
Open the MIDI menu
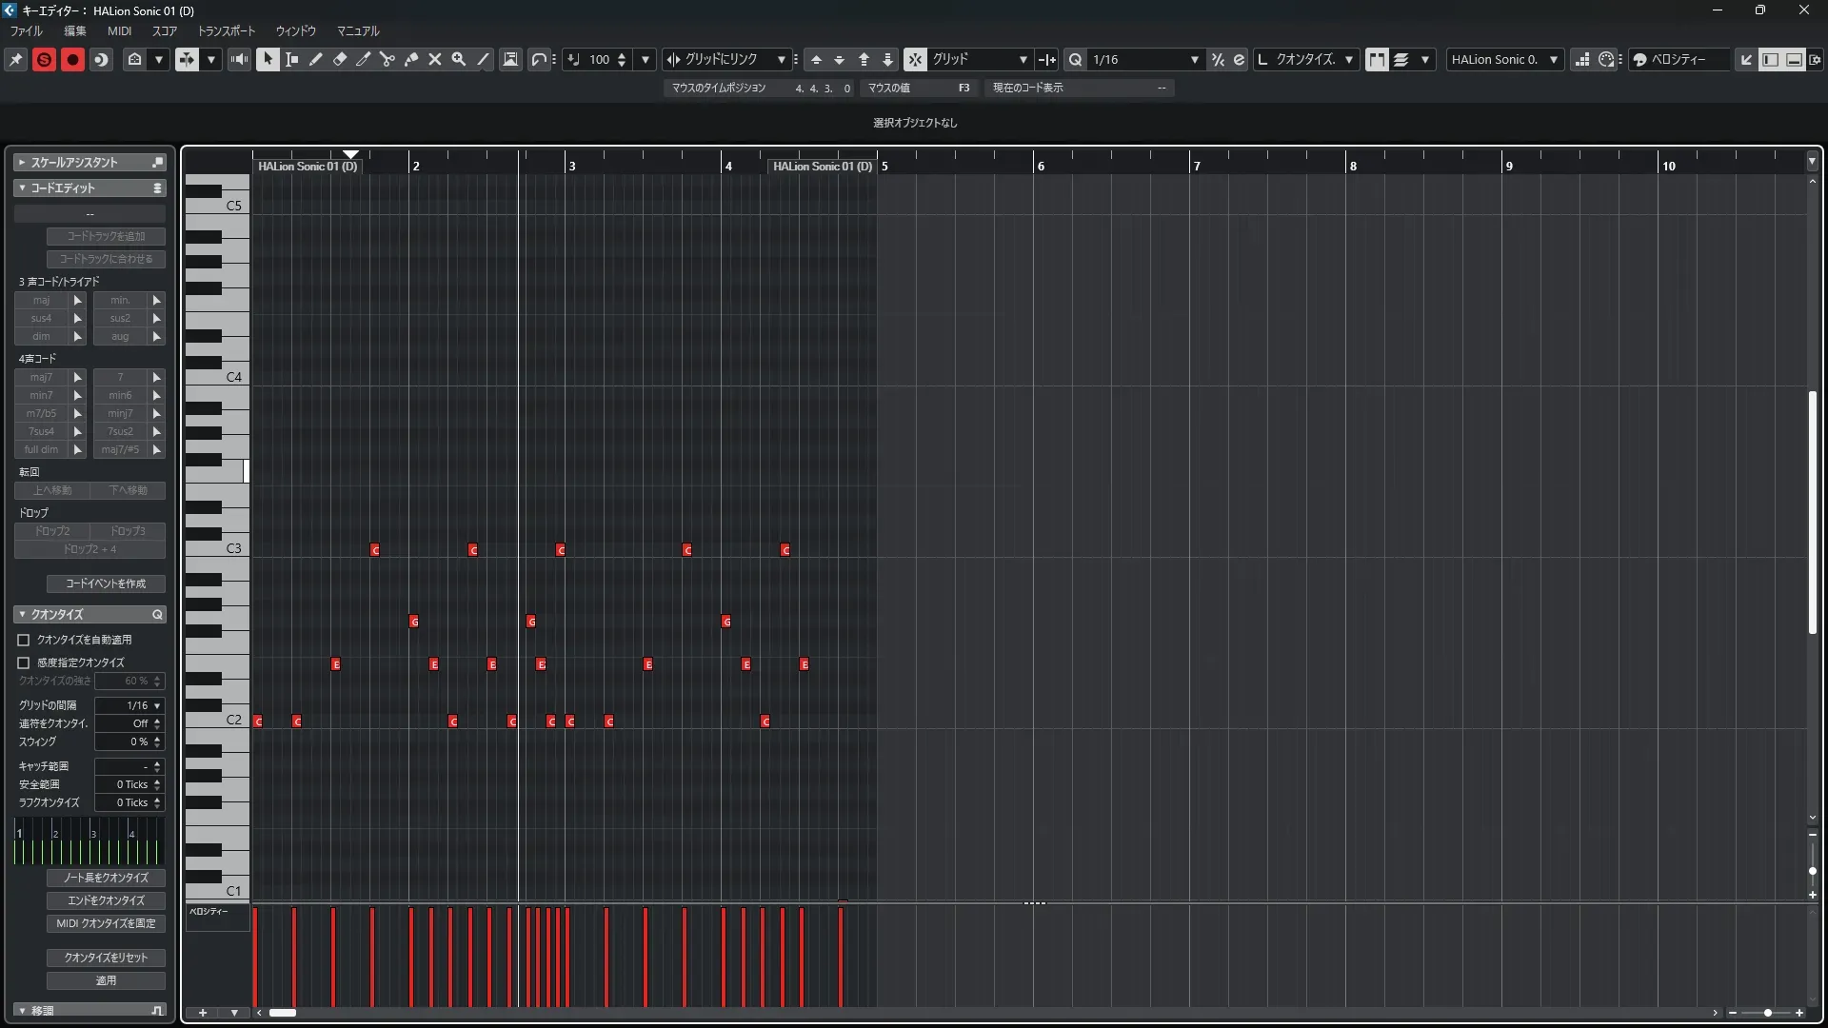point(119,30)
